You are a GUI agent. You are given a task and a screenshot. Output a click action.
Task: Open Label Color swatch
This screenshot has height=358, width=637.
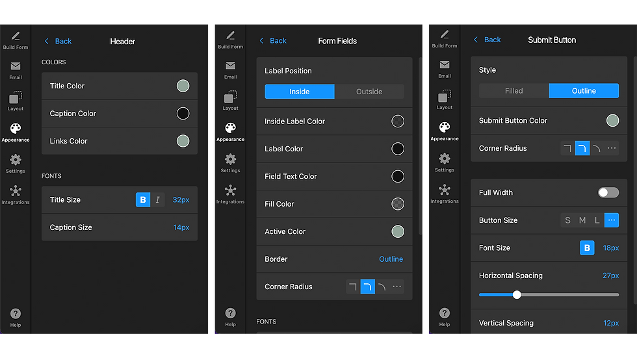(x=398, y=149)
